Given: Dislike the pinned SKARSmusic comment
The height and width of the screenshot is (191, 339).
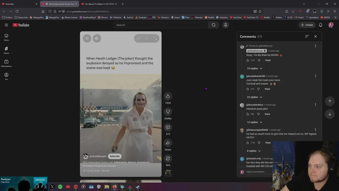Looking at the screenshot, I should (x=259, y=60).
